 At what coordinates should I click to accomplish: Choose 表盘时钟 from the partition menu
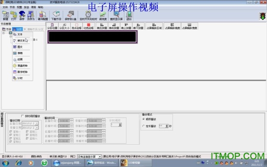[22, 66]
